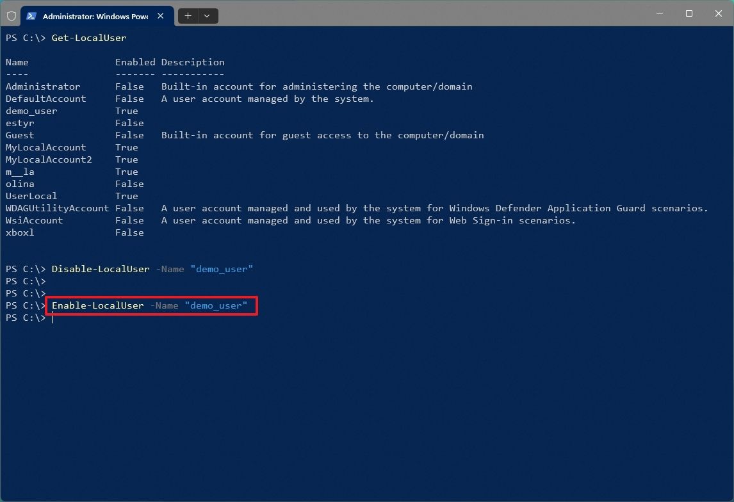Click the WDAGUtilityAccount row

tap(57, 208)
